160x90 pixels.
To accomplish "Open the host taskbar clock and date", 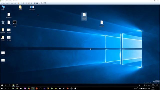I will (x=153, y=88).
